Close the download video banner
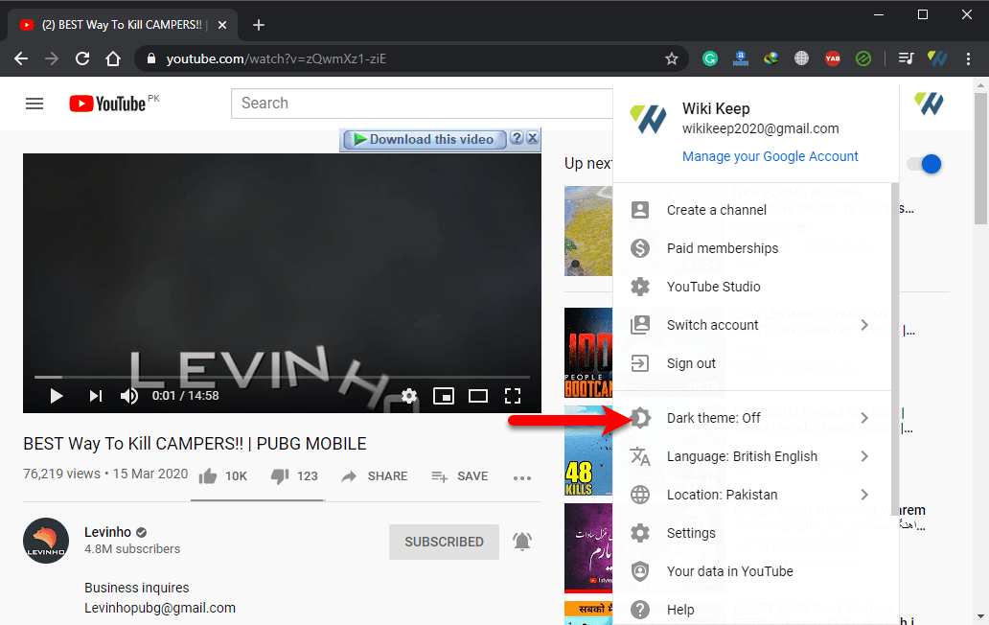989x625 pixels. tap(533, 137)
